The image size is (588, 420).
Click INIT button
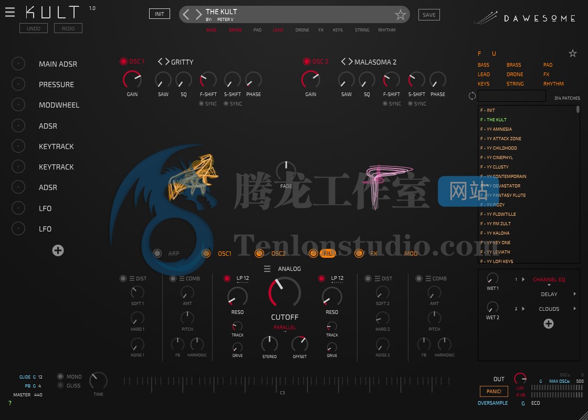pos(160,14)
